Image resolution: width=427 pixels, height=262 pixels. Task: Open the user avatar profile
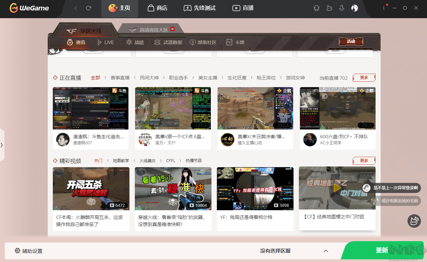point(355,8)
